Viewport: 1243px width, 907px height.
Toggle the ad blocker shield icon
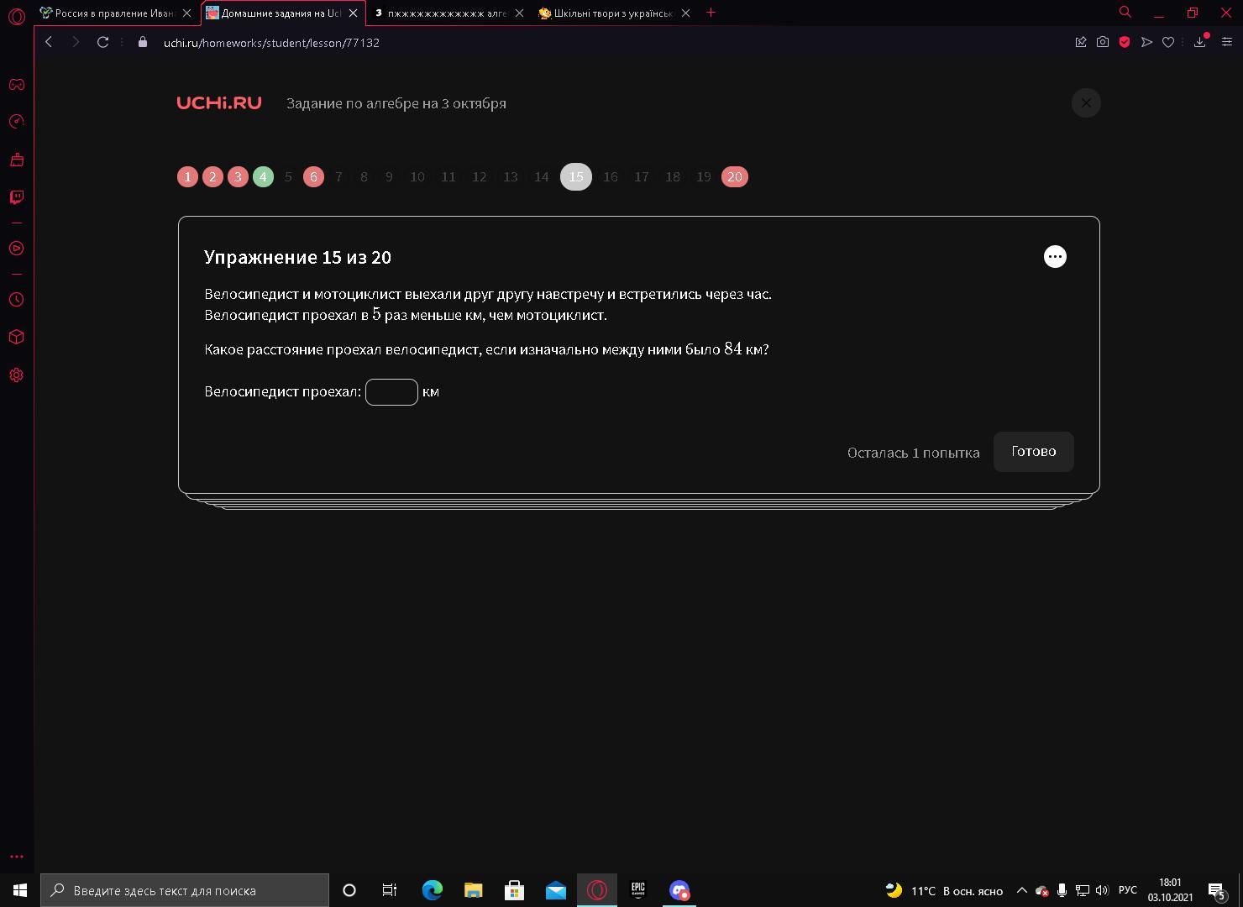pyautogui.click(x=1125, y=42)
